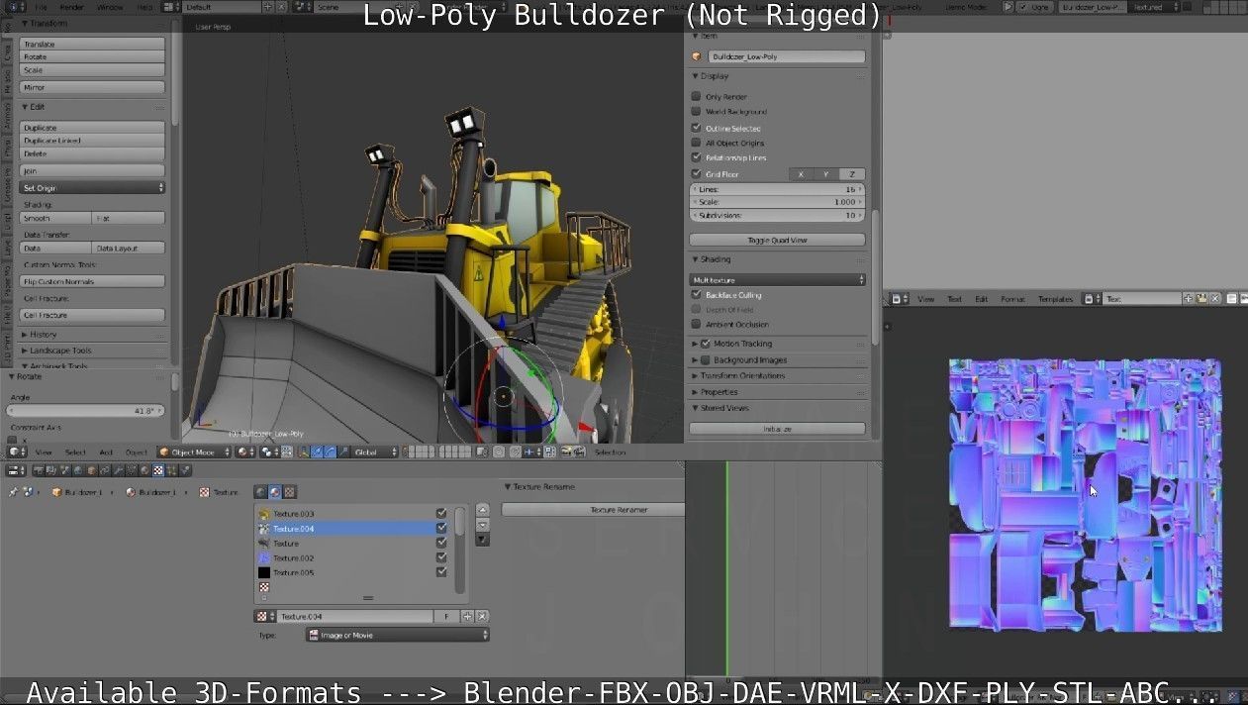Open the Window menu in top bar
This screenshot has width=1248, height=705.
click(x=110, y=7)
